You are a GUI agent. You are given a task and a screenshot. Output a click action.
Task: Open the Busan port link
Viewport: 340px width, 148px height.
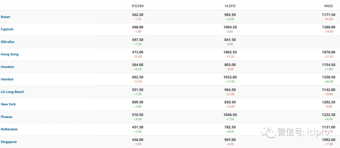(x=6, y=17)
